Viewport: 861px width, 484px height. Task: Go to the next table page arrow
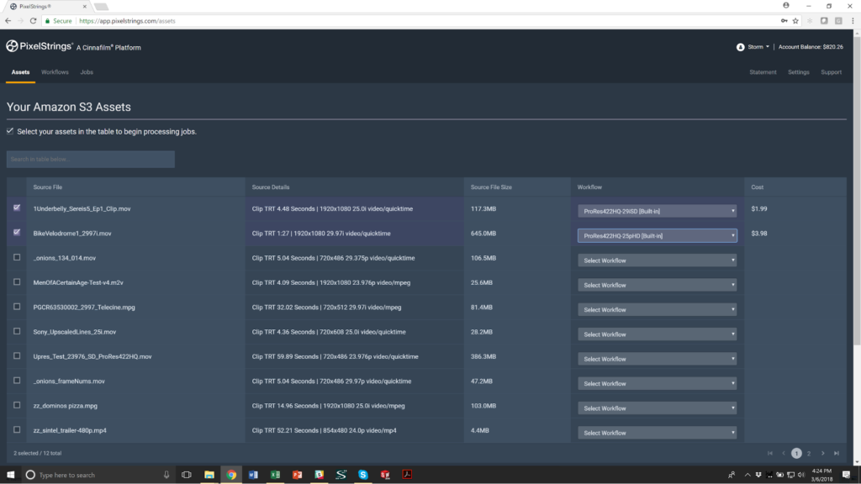pos(822,453)
